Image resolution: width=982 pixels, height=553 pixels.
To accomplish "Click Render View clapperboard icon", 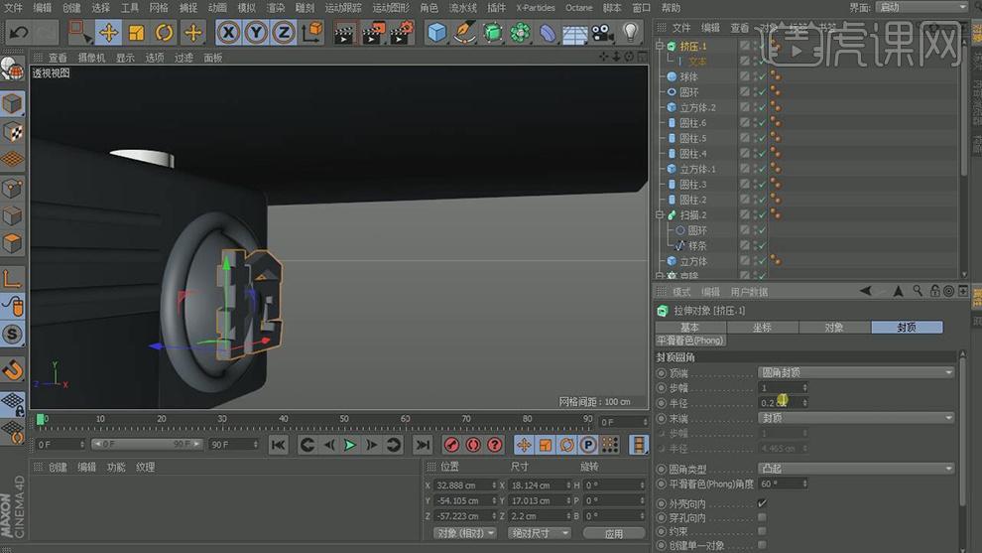I will (x=344, y=33).
